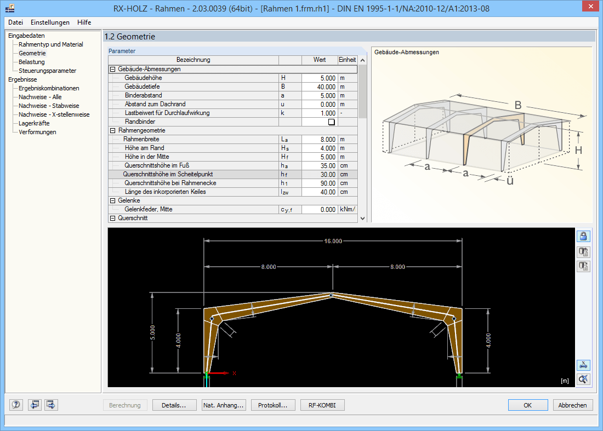
Task: Open the Datei menu
Action: tap(15, 22)
